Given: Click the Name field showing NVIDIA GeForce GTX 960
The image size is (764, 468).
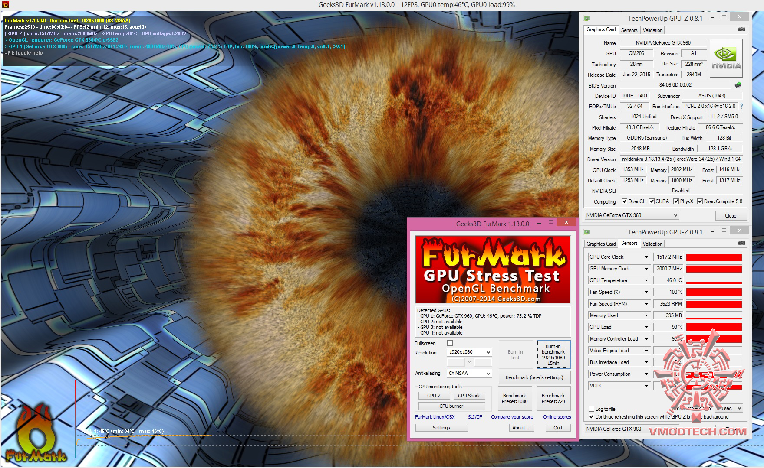Looking at the screenshot, I should click(x=663, y=43).
